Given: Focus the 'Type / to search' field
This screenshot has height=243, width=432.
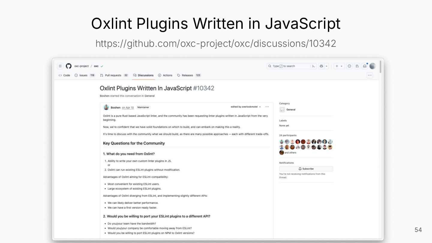Looking at the screenshot, I should coord(288,66).
